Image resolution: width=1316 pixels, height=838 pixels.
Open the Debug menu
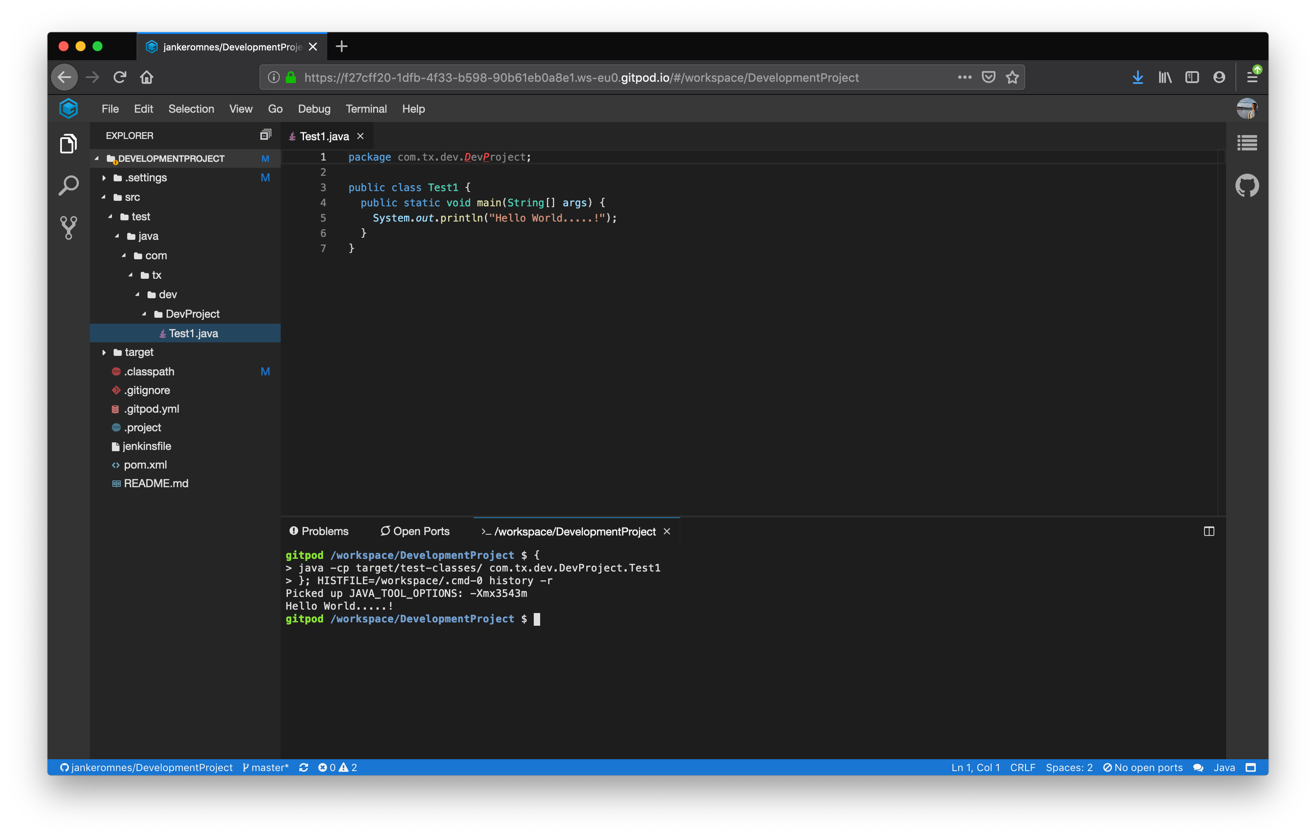point(314,109)
